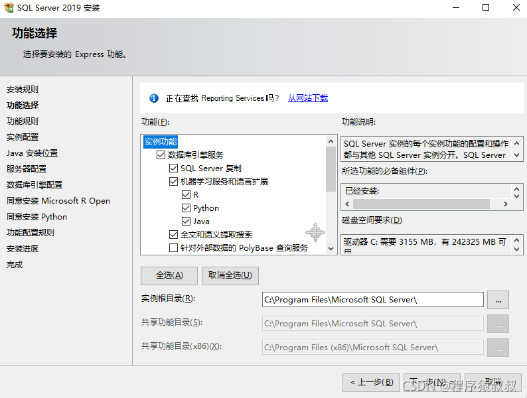Select 同意安装 Python step
The height and width of the screenshot is (398, 527).
point(37,217)
